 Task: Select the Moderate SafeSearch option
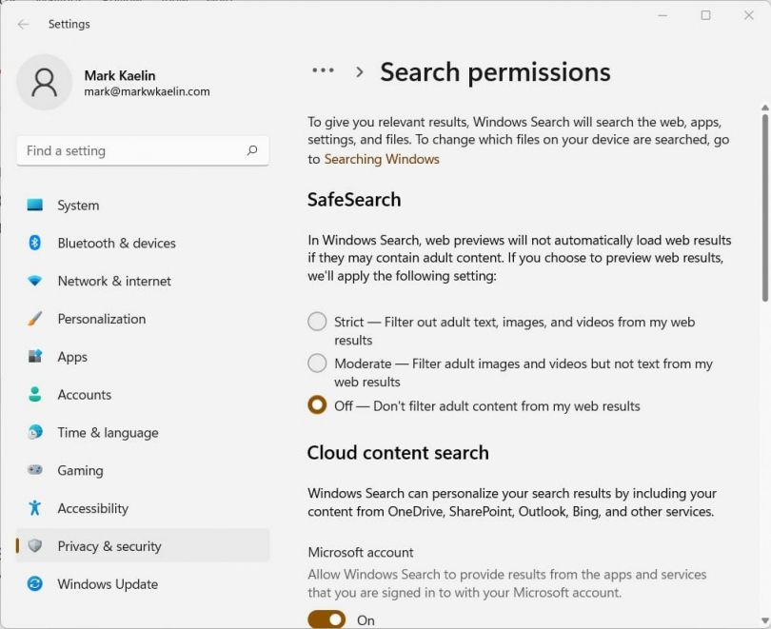tap(316, 363)
